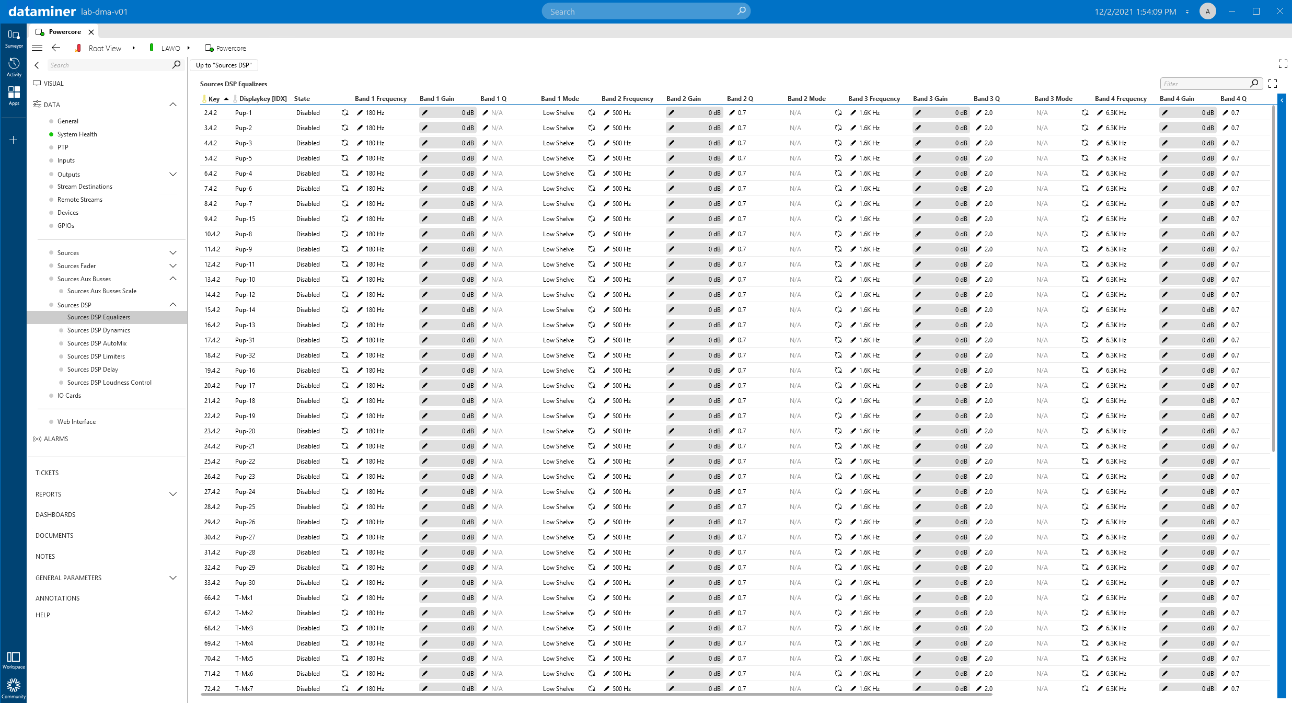
Task: Click the magnifier in side panel search
Action: 176,65
